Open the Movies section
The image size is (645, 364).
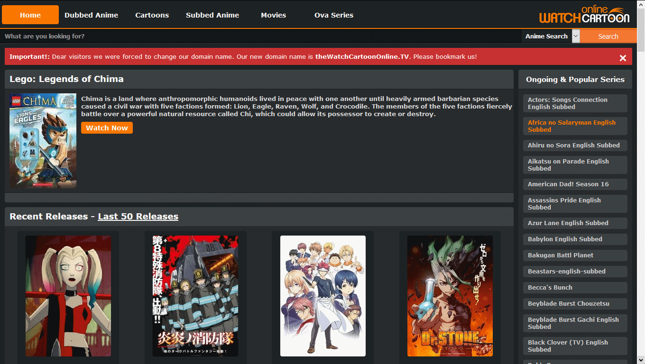[x=274, y=15]
